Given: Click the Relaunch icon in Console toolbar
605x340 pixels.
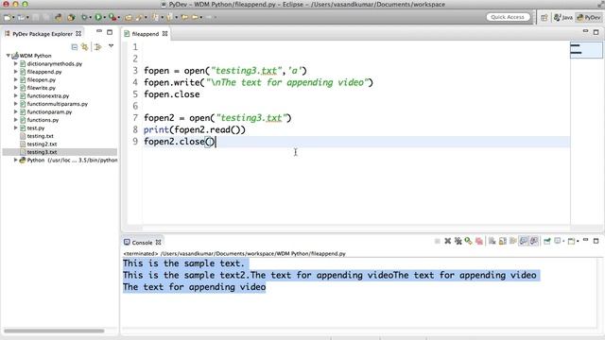Looking at the screenshot, I should [469, 241].
